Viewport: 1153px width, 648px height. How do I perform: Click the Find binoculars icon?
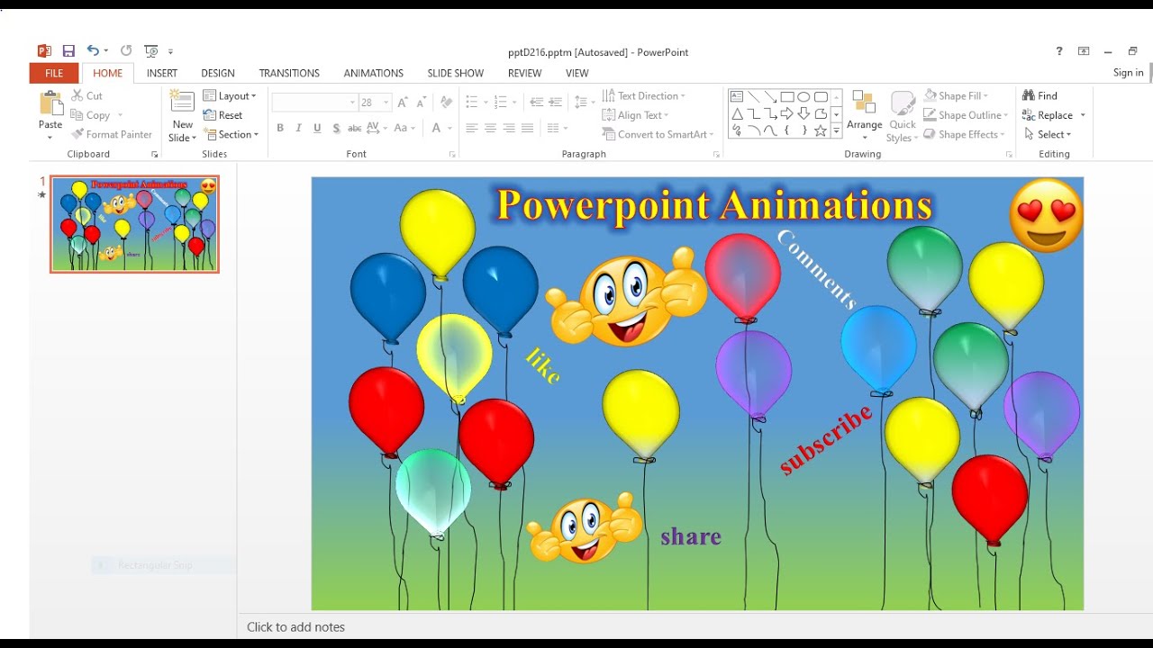[1029, 95]
